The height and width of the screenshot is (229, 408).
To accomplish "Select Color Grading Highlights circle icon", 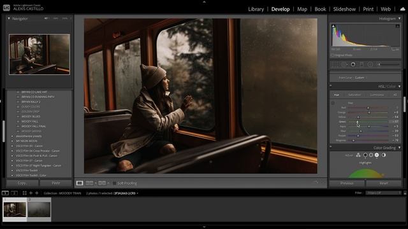I will coord(377,155).
